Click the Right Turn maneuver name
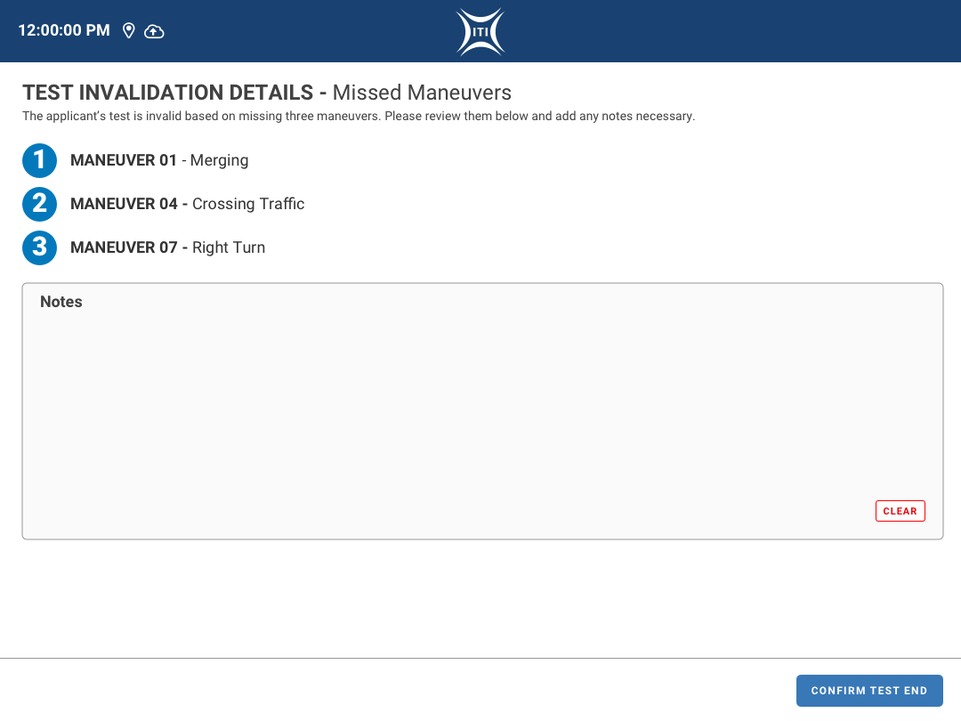961x721 pixels. coord(229,247)
